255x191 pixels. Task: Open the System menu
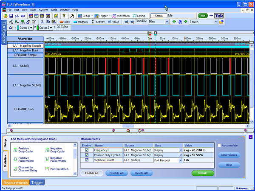(43, 10)
